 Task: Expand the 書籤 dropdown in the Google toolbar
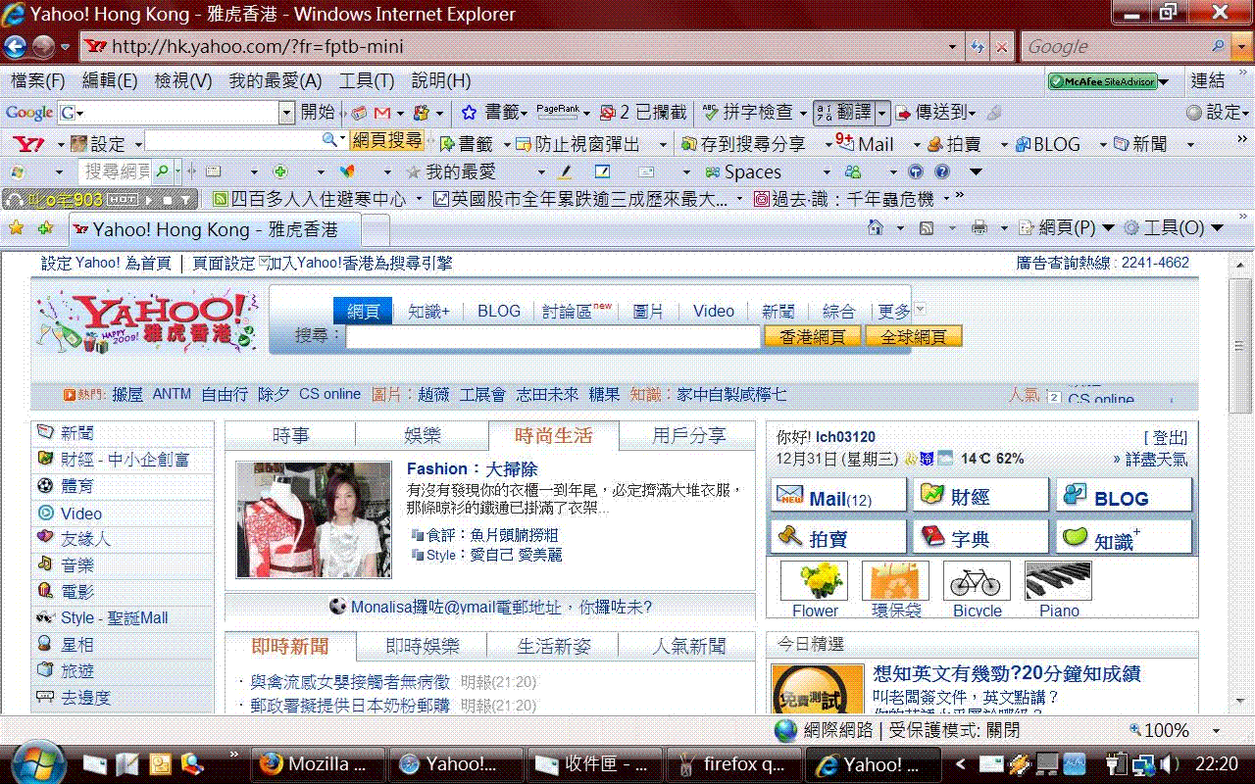click(x=524, y=113)
